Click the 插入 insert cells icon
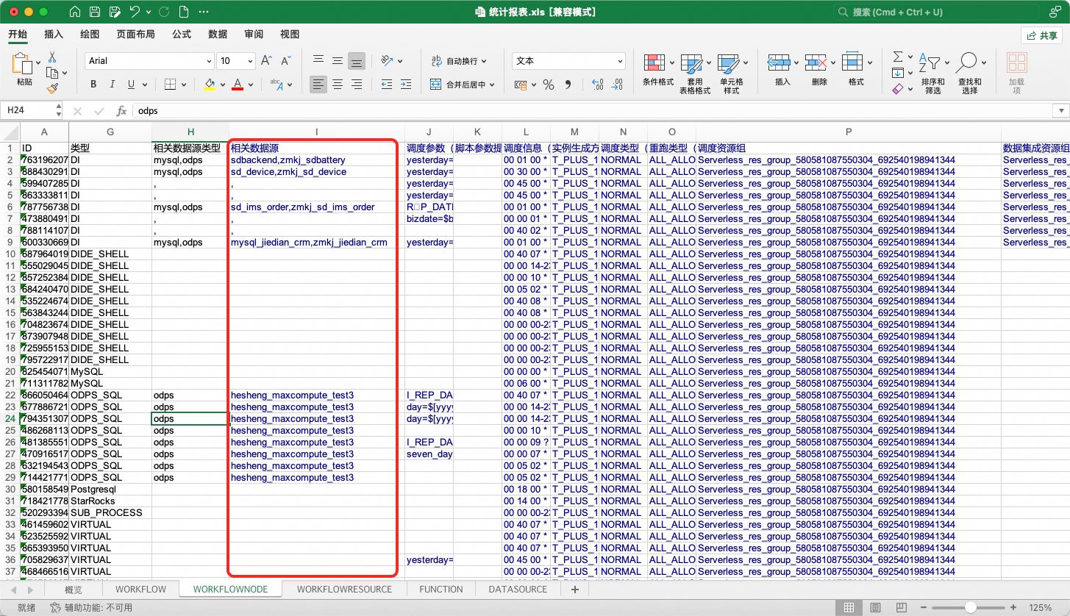The height and width of the screenshot is (616, 1070). [777, 62]
